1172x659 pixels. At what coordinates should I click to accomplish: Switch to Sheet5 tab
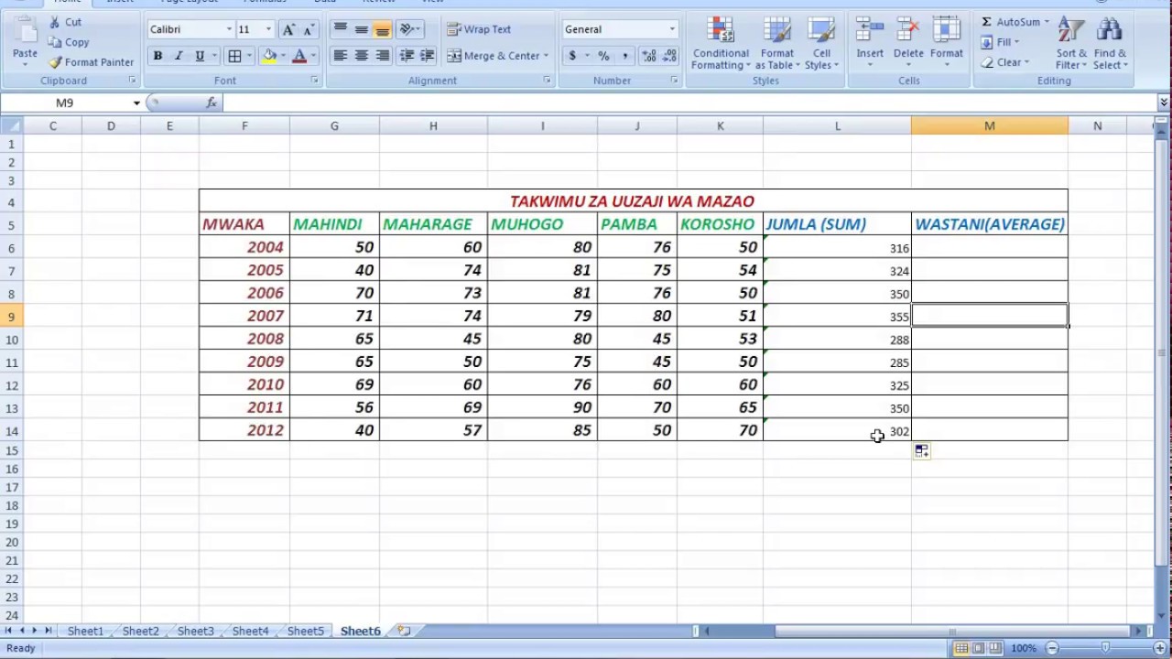305,631
